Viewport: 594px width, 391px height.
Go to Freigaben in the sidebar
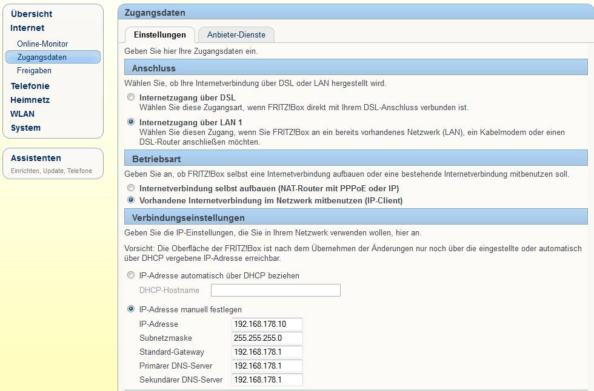[34, 71]
